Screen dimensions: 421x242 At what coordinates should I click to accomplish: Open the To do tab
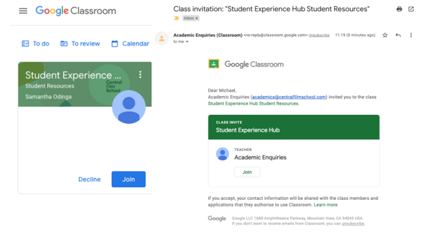tap(35, 43)
